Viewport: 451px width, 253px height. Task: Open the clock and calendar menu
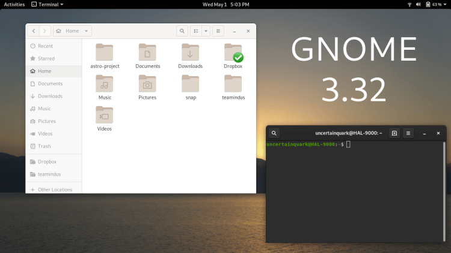pos(226,4)
